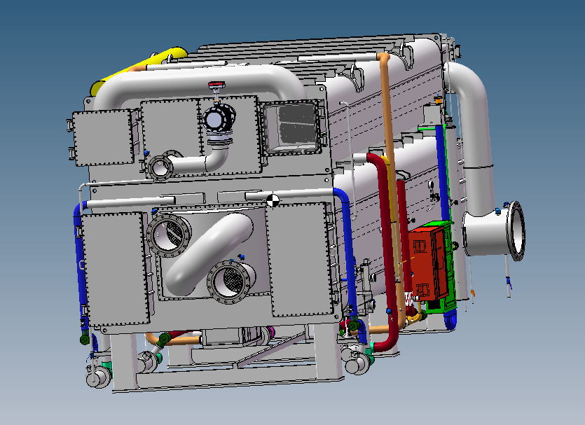Click the large flanged outlet on right
This screenshot has height=425, width=585.
(x=516, y=231)
